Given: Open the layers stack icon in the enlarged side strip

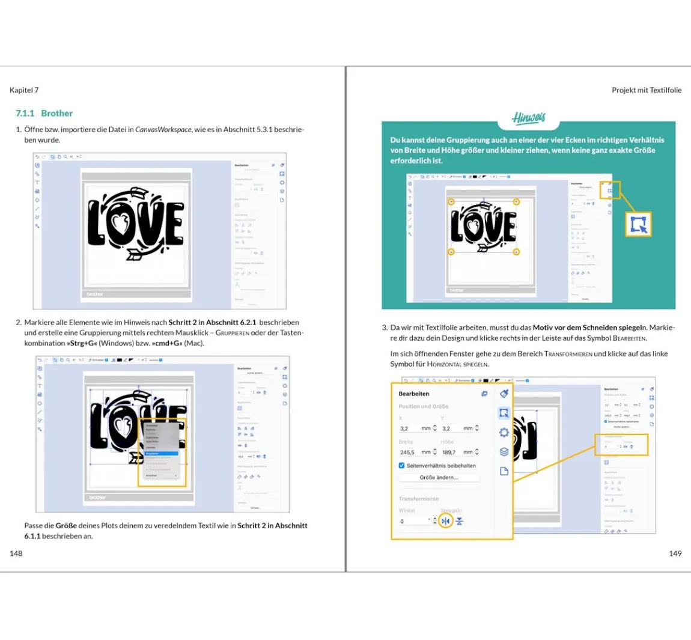Looking at the screenshot, I should (504, 452).
